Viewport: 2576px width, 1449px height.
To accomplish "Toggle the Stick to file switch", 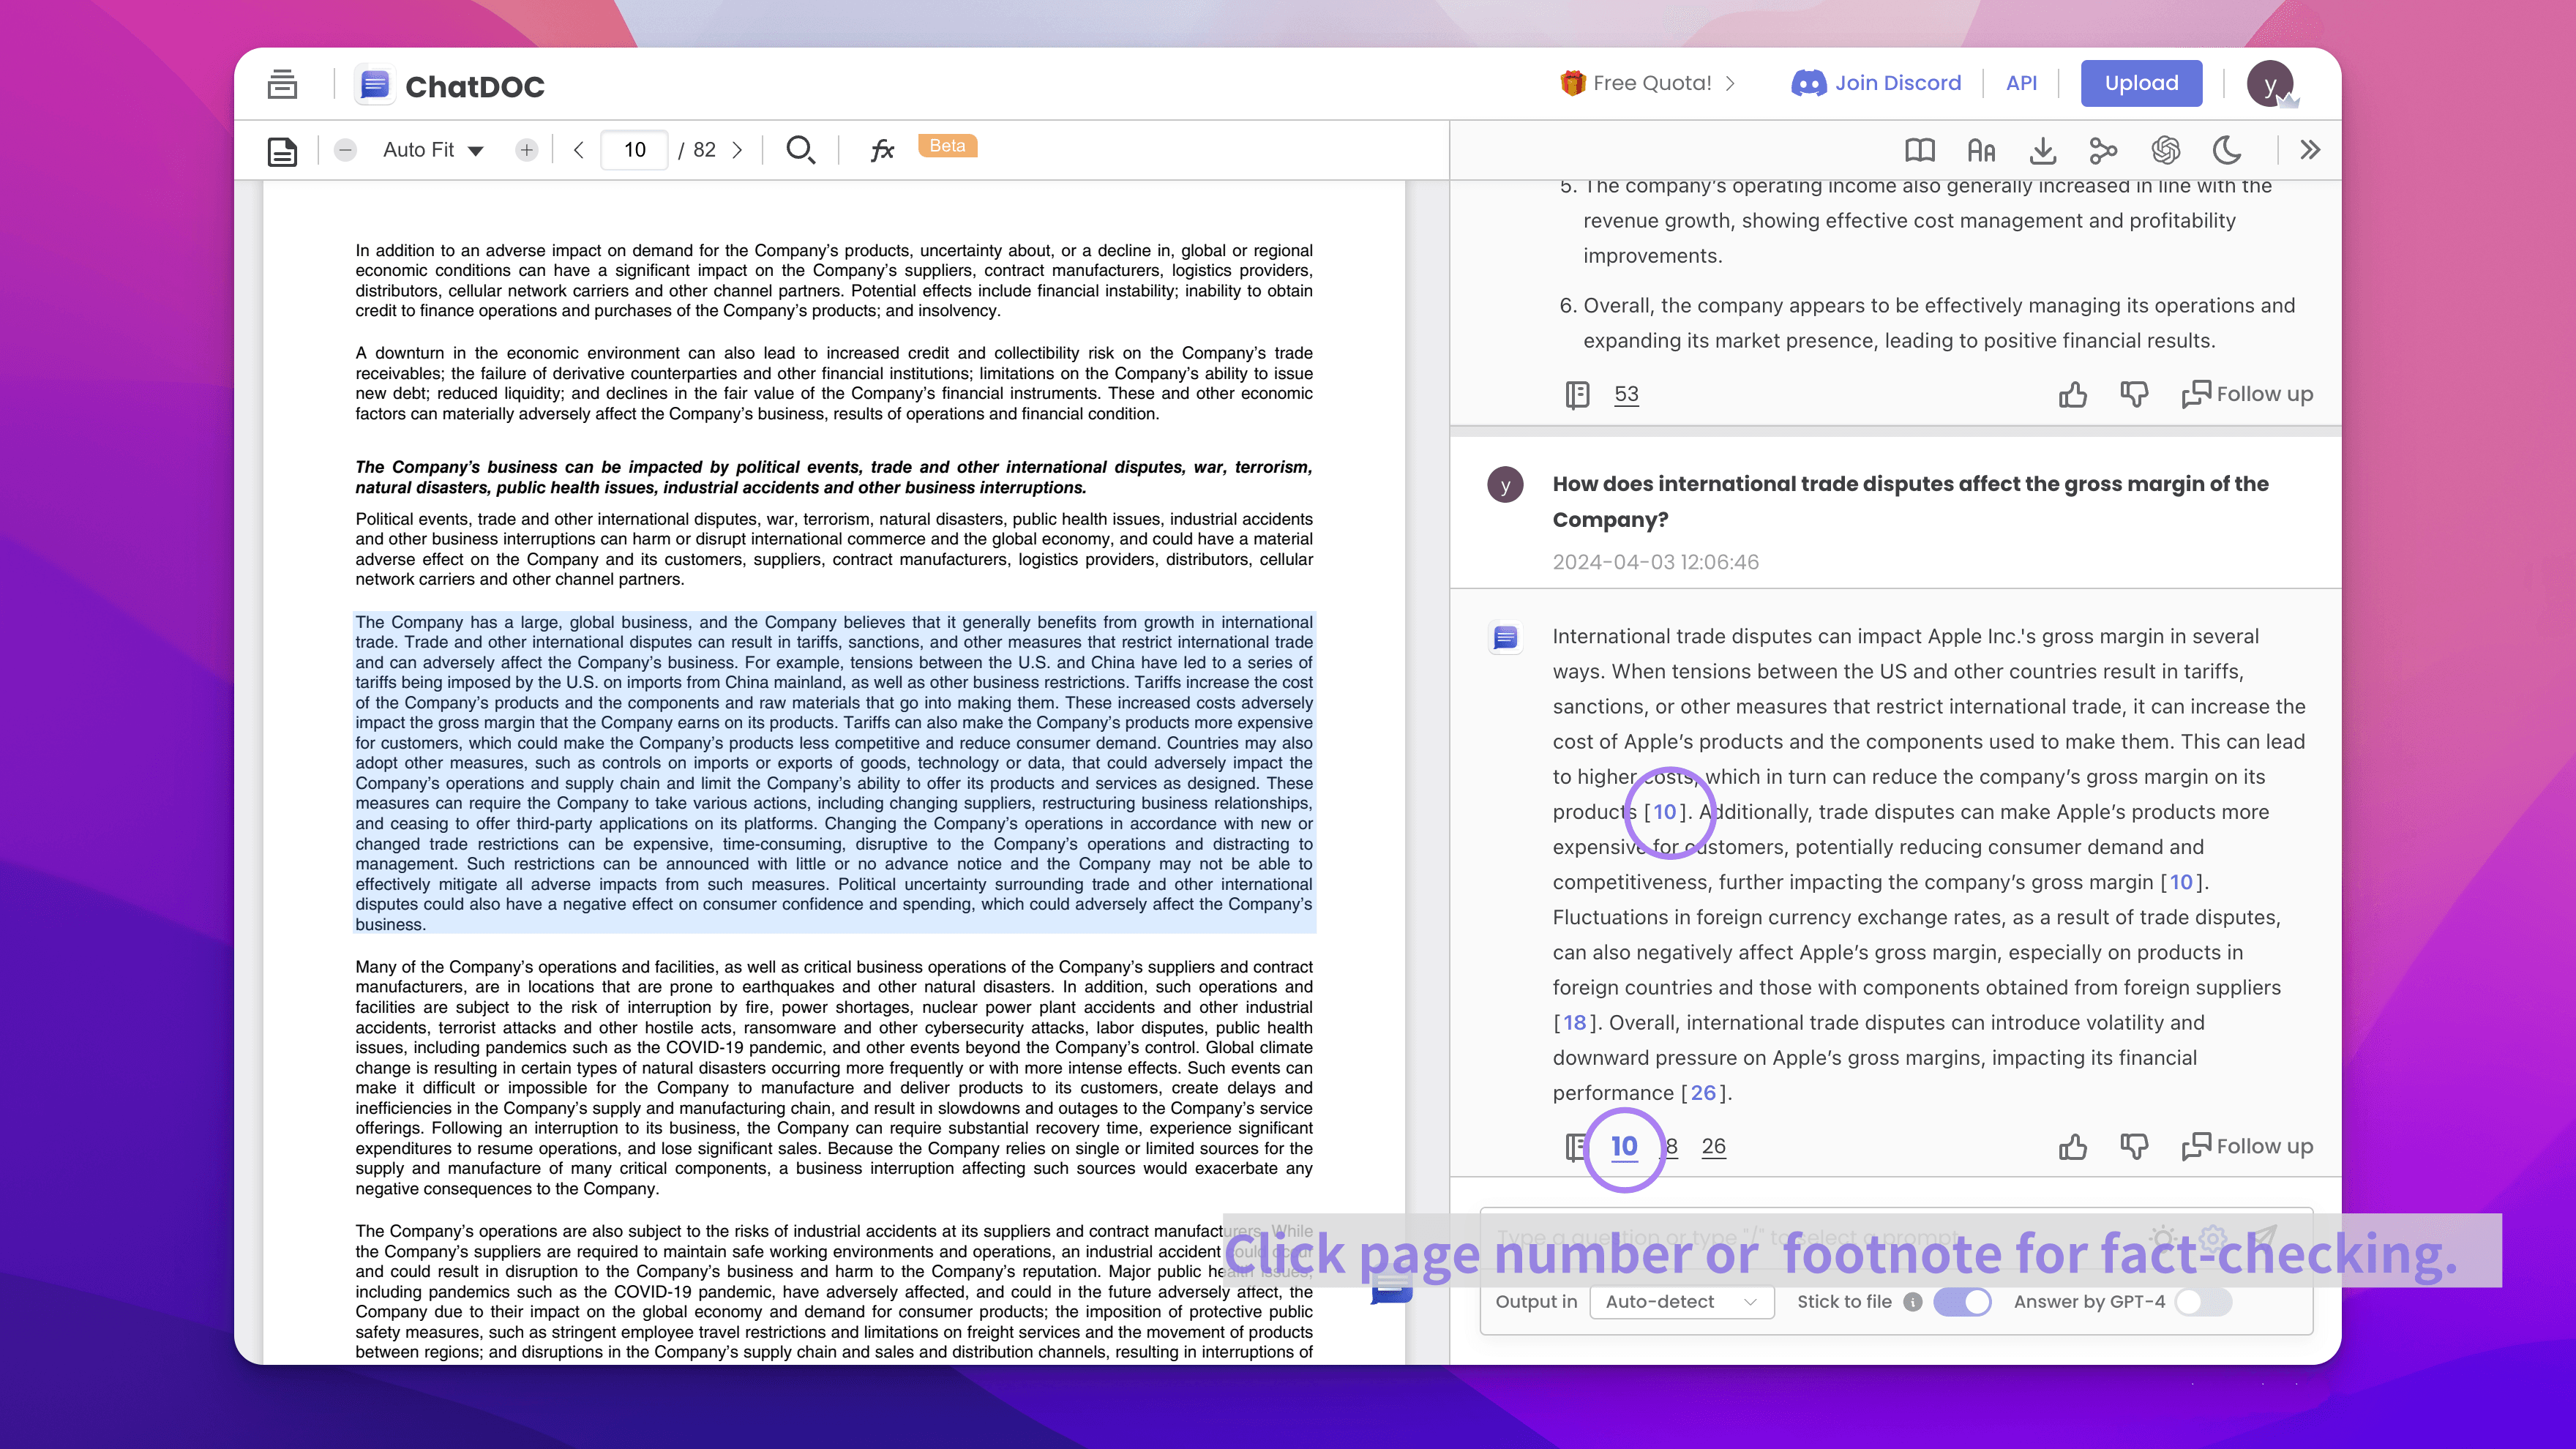I will pos(1962,1301).
